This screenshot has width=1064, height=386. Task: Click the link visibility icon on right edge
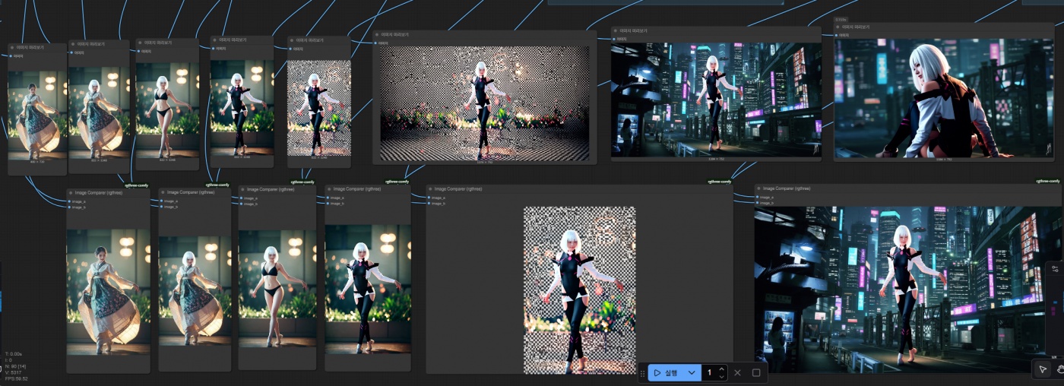(x=1055, y=269)
